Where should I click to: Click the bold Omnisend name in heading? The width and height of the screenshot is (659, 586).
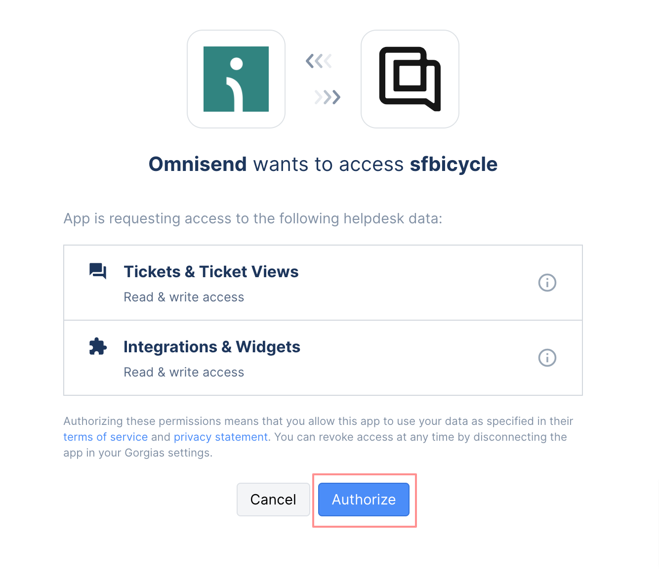(x=198, y=164)
